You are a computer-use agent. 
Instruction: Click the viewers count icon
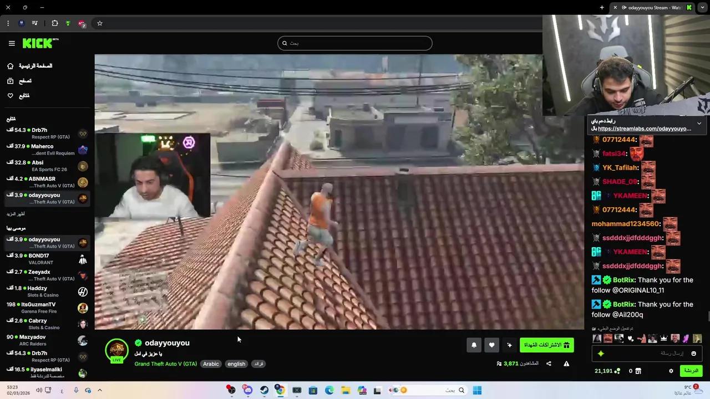[499, 364]
